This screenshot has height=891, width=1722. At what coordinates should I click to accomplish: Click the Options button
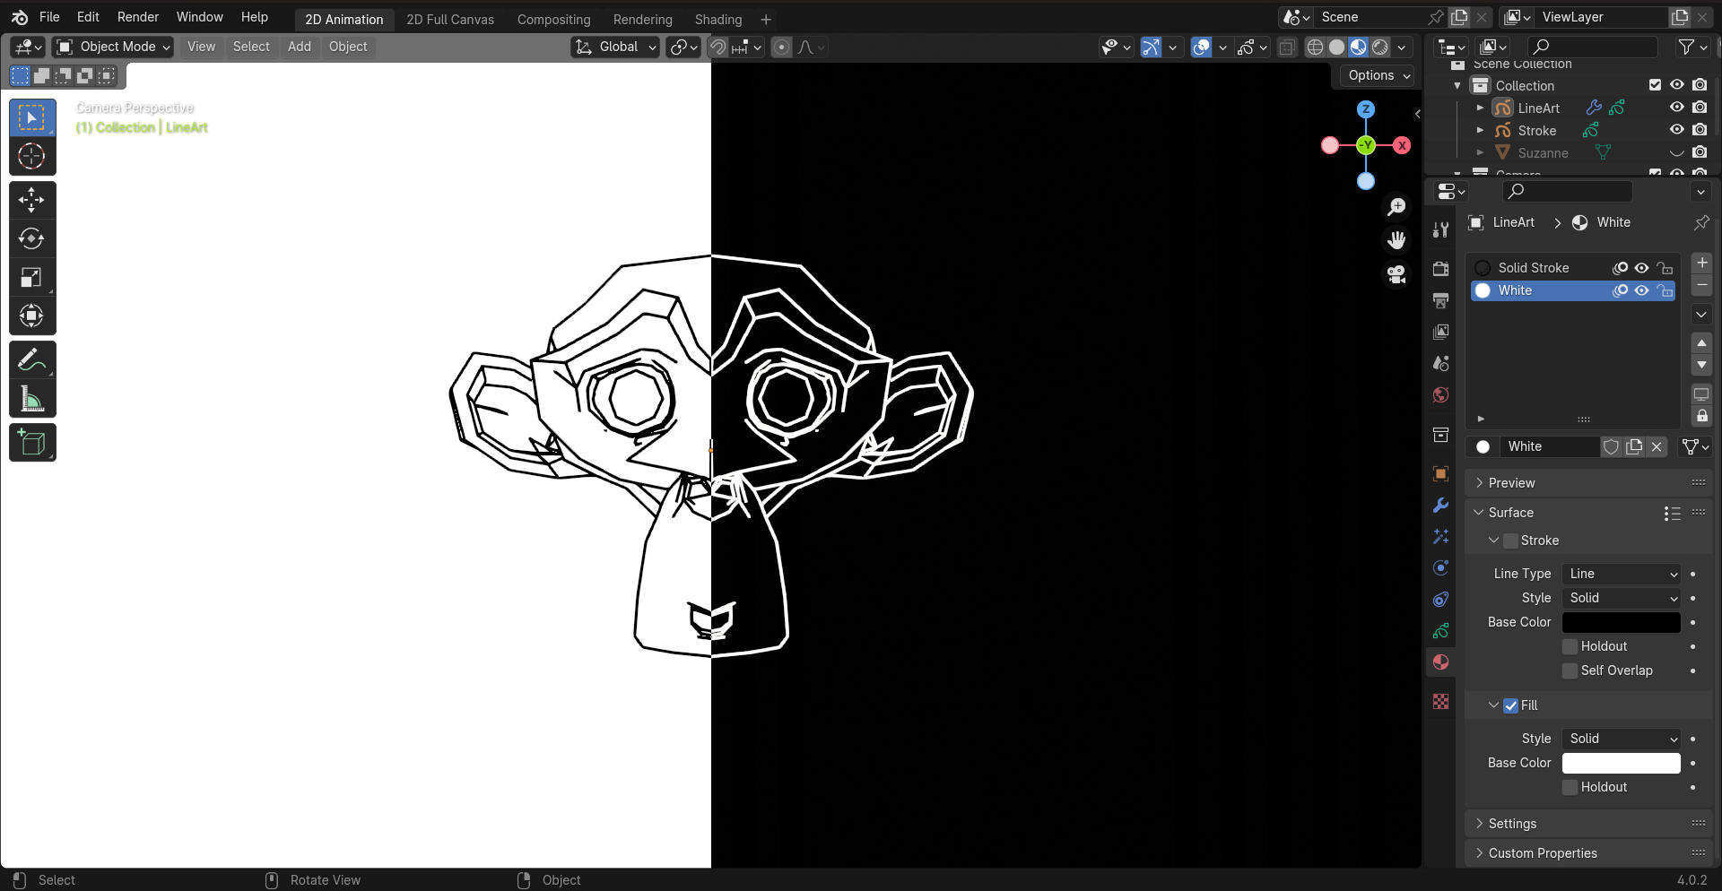pos(1378,75)
